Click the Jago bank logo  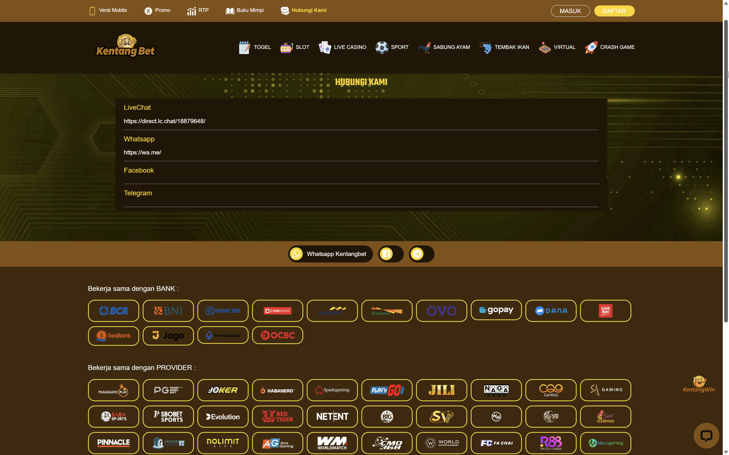tap(168, 336)
